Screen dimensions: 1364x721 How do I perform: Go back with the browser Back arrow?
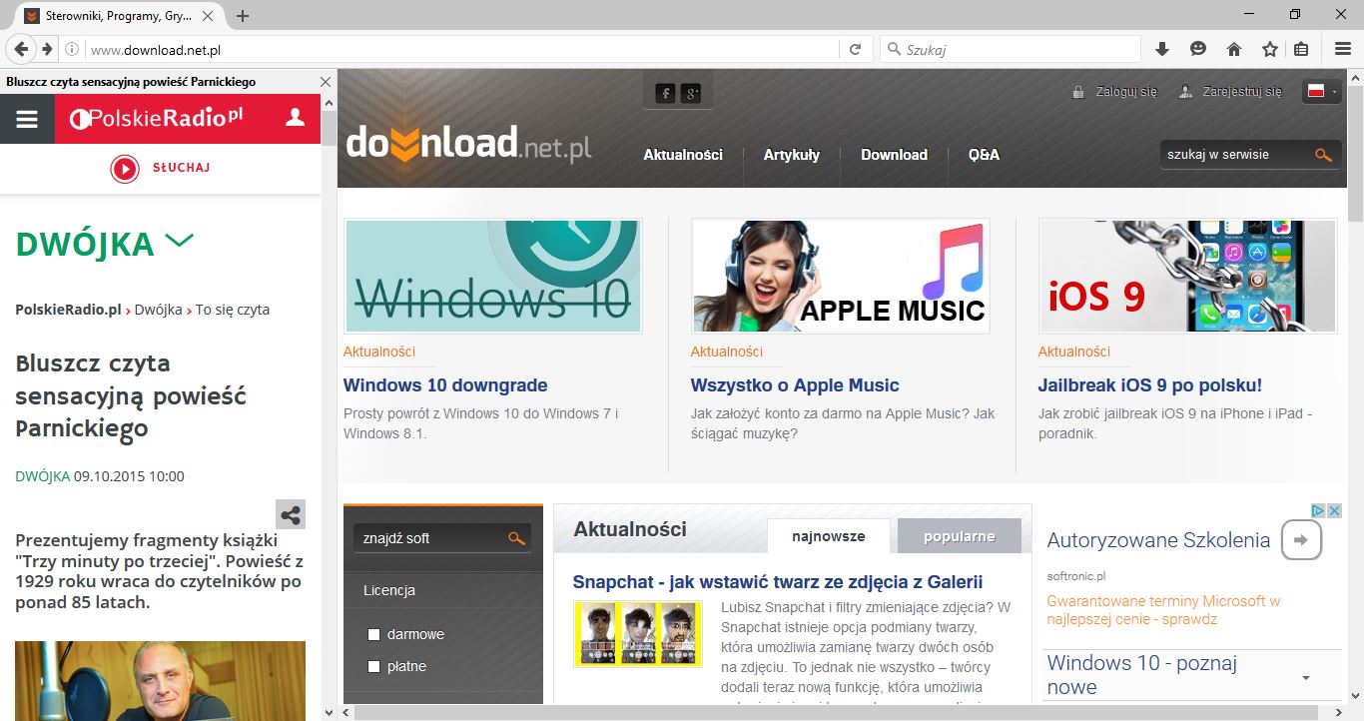point(21,49)
